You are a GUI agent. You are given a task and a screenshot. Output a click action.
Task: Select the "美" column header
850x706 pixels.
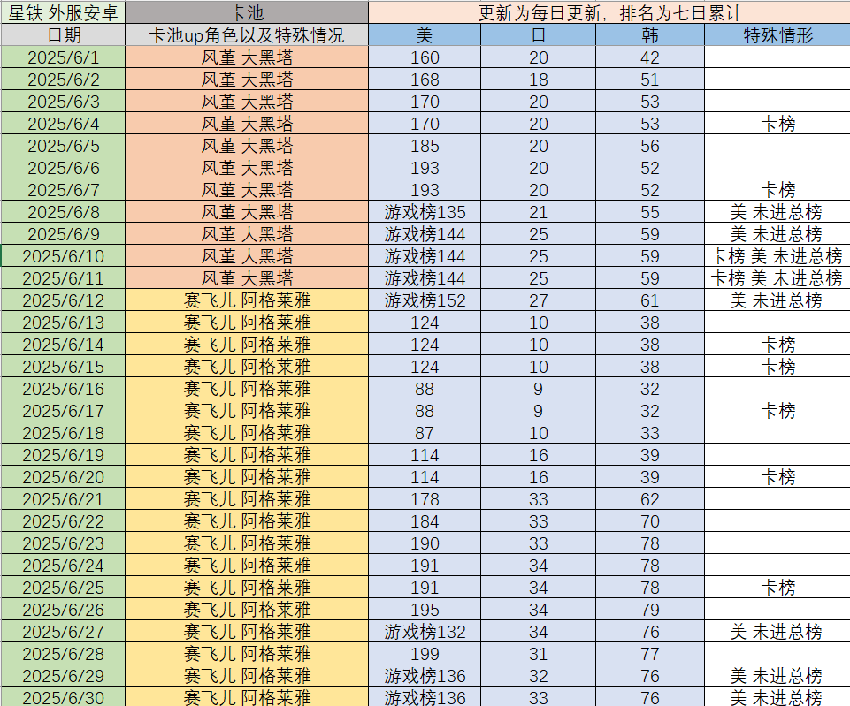425,35
